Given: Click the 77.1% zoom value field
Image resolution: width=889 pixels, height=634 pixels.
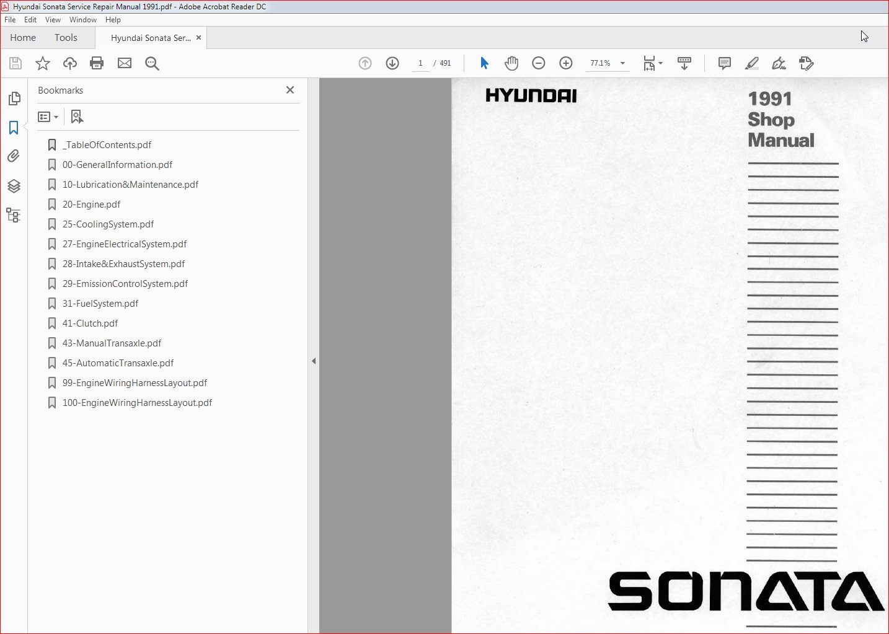Looking at the screenshot, I should (x=600, y=63).
